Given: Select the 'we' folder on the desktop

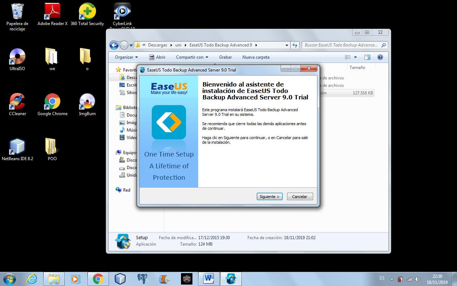Looking at the screenshot, I should click(x=52, y=60).
